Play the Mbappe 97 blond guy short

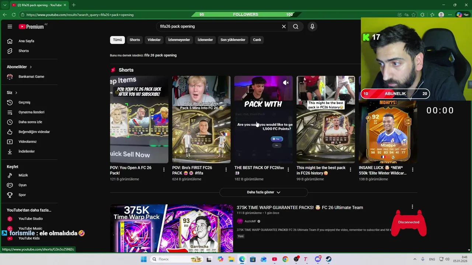(x=201, y=119)
